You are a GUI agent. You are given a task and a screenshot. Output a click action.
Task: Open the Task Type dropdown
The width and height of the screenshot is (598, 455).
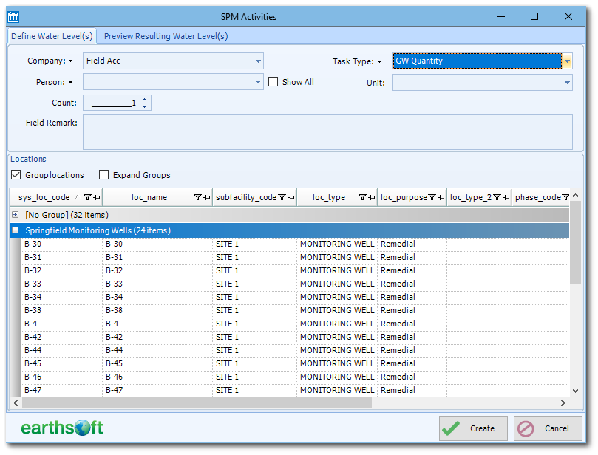[566, 61]
